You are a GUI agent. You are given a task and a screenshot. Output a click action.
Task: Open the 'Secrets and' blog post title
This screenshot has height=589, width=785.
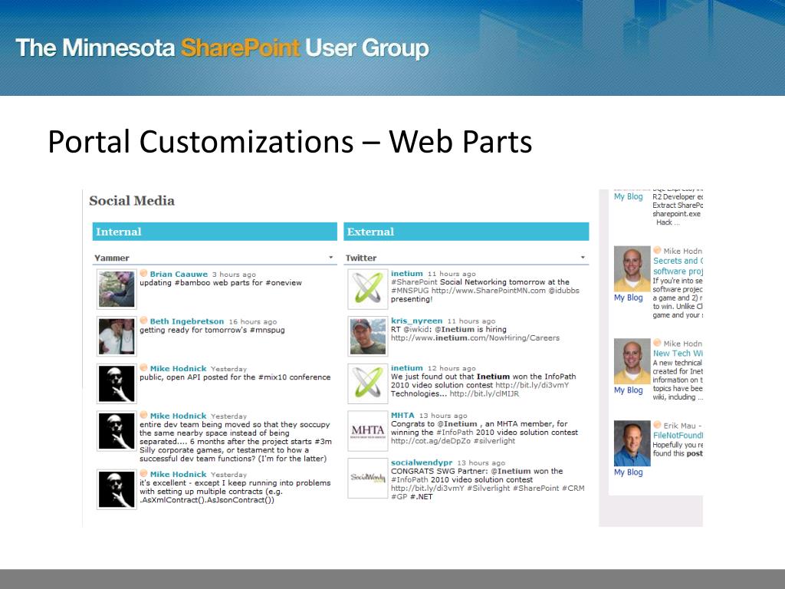(678, 265)
